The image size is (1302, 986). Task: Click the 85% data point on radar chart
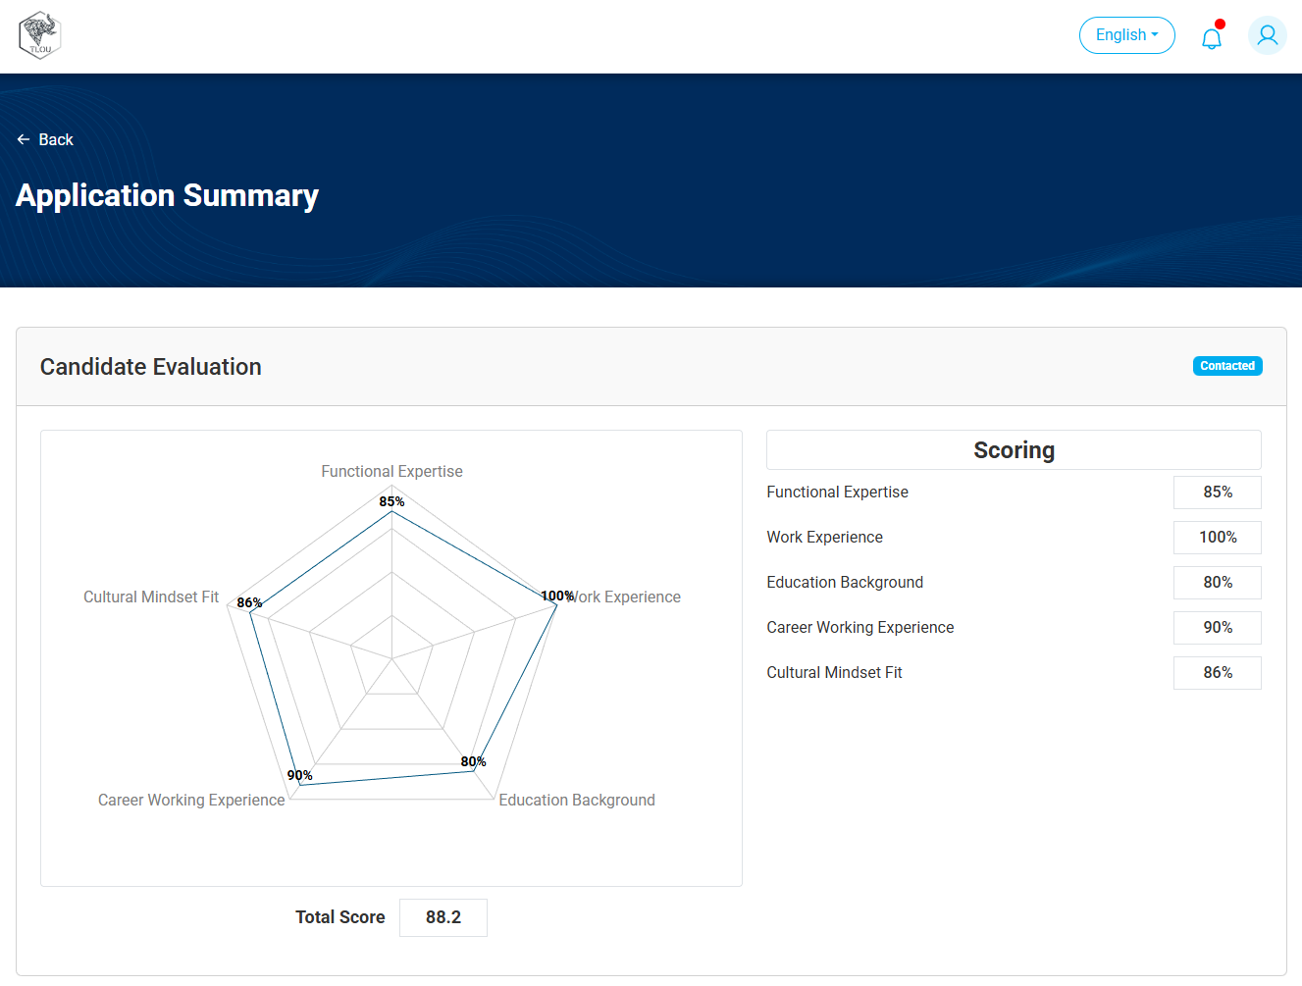[x=391, y=511]
